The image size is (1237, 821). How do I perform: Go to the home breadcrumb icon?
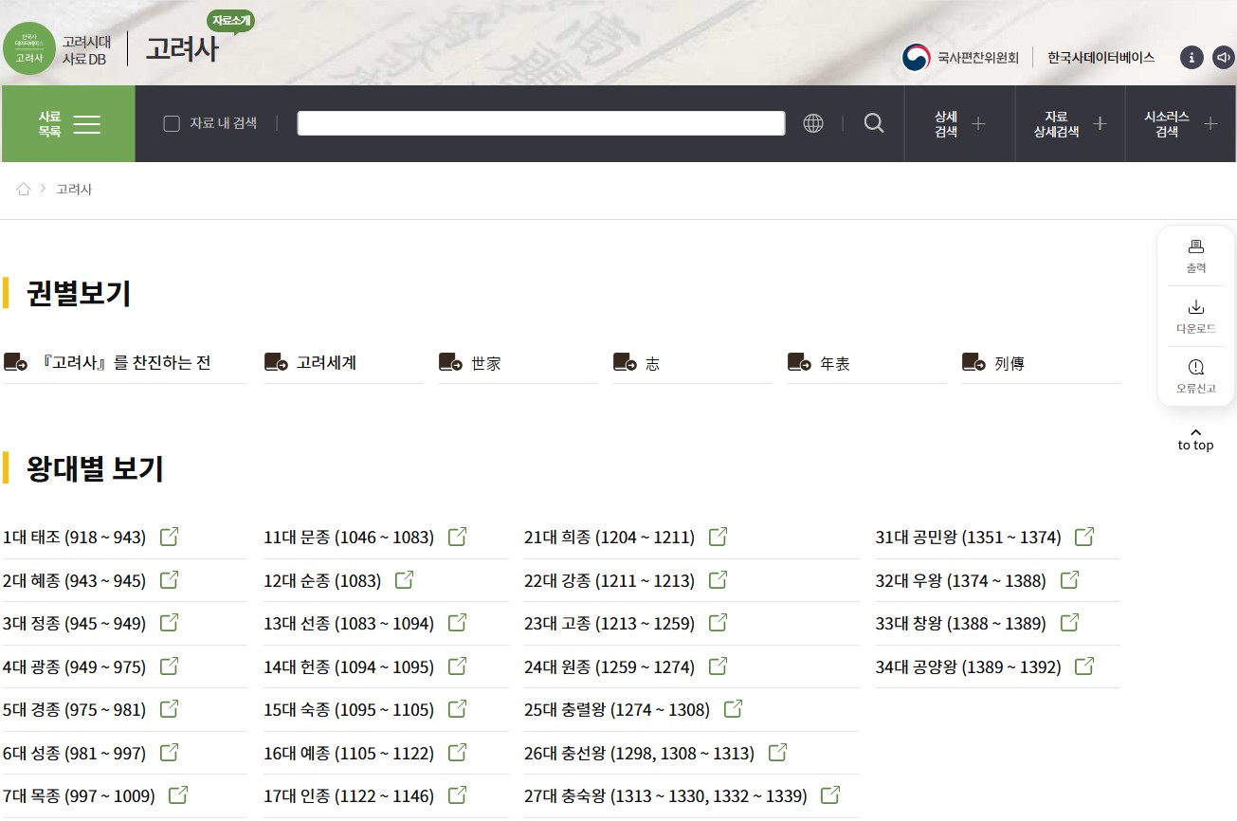point(24,190)
